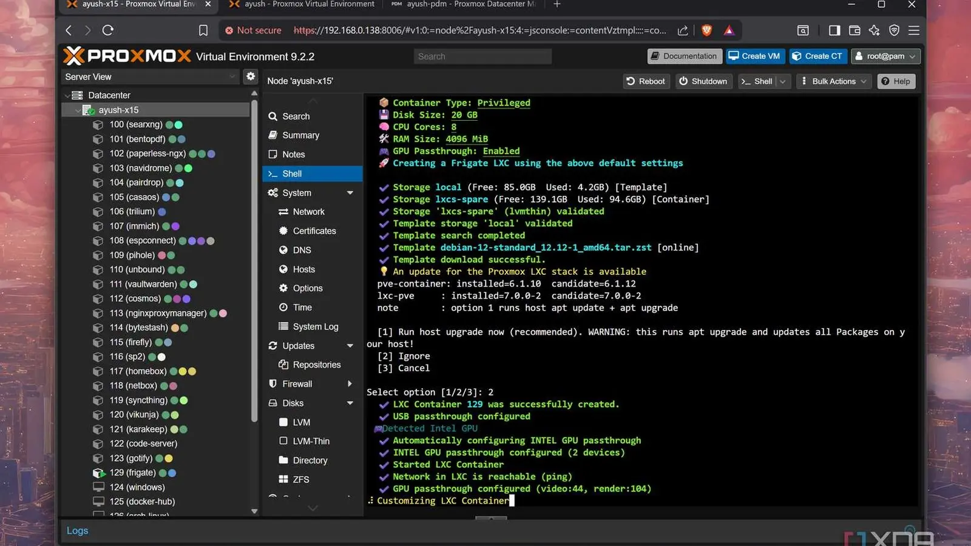971x546 pixels.
Task: Open the browser sidebar panel icon
Action: (x=834, y=30)
